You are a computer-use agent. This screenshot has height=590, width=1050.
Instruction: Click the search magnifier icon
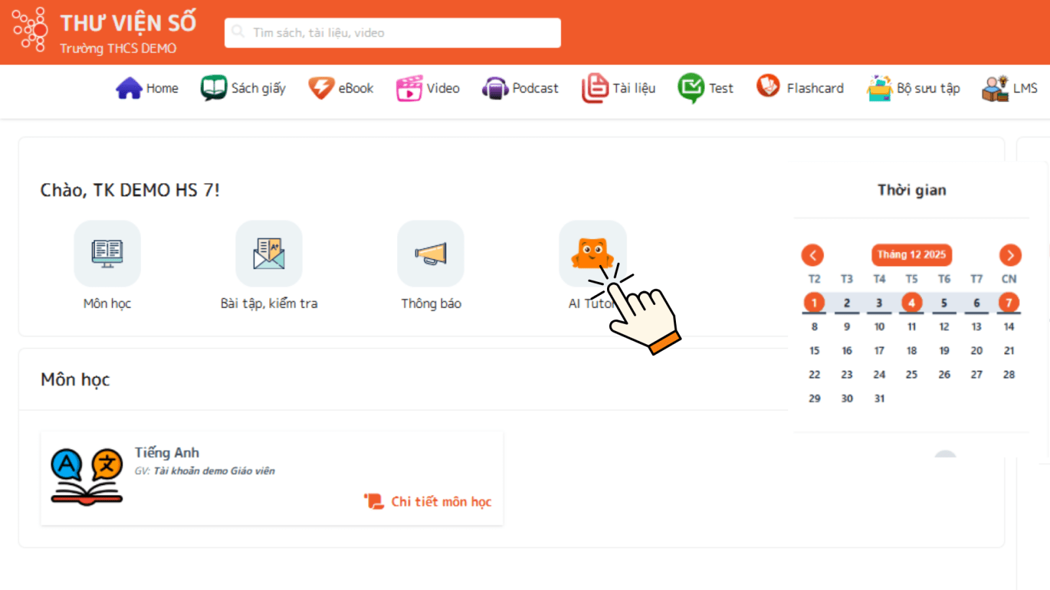coord(238,32)
